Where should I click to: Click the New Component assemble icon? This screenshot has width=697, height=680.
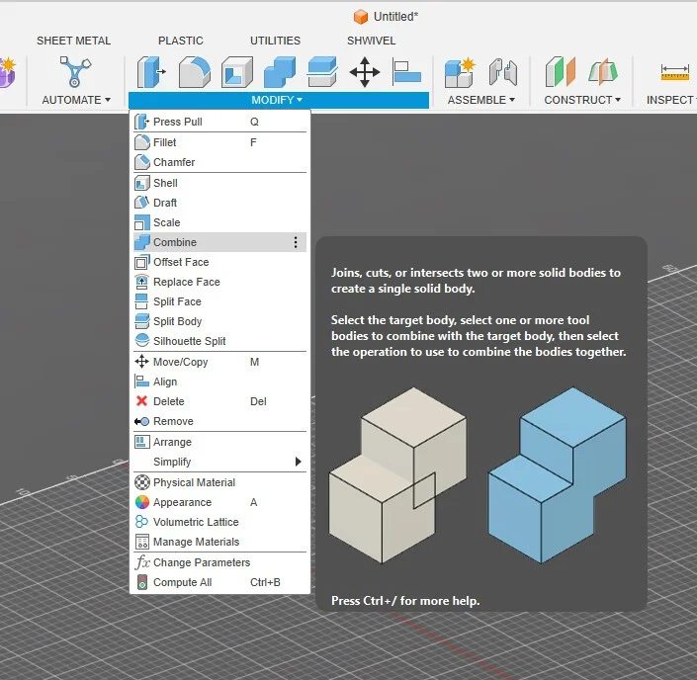point(460,72)
